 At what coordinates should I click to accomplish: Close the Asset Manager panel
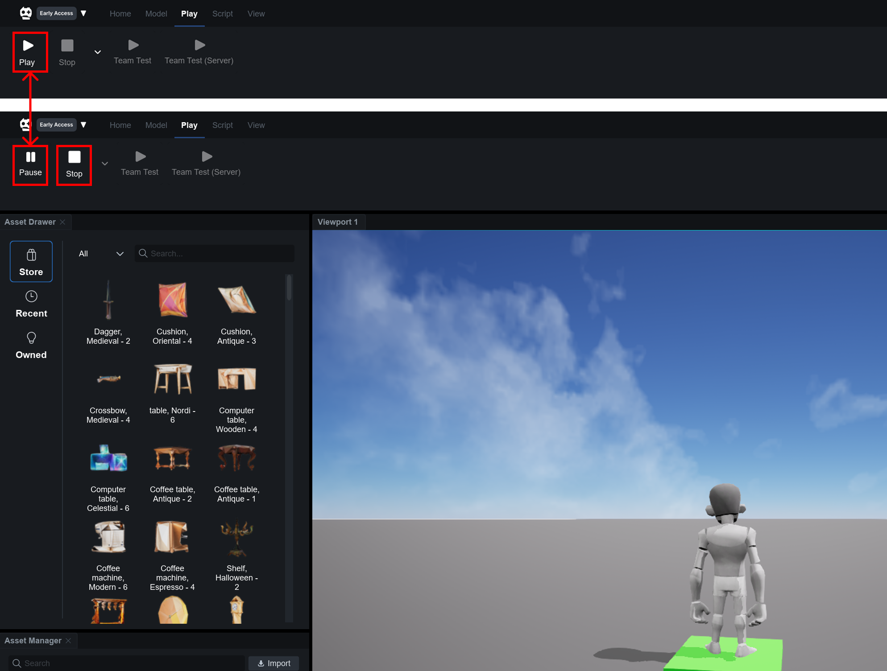coord(69,641)
